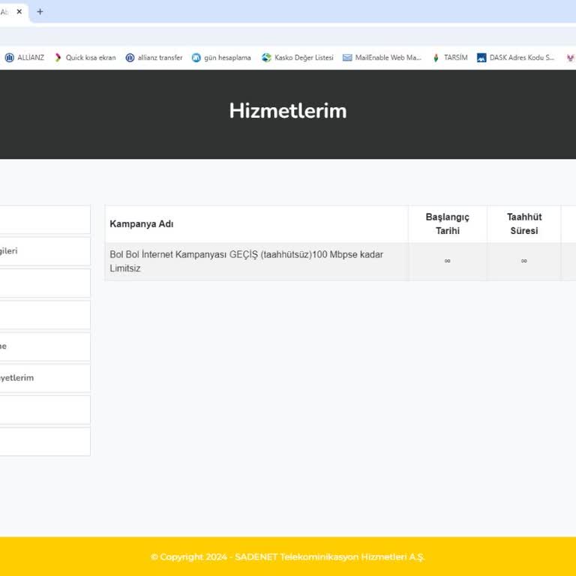Close the current browser tab
This screenshot has height=576, width=576.
pos(19,12)
